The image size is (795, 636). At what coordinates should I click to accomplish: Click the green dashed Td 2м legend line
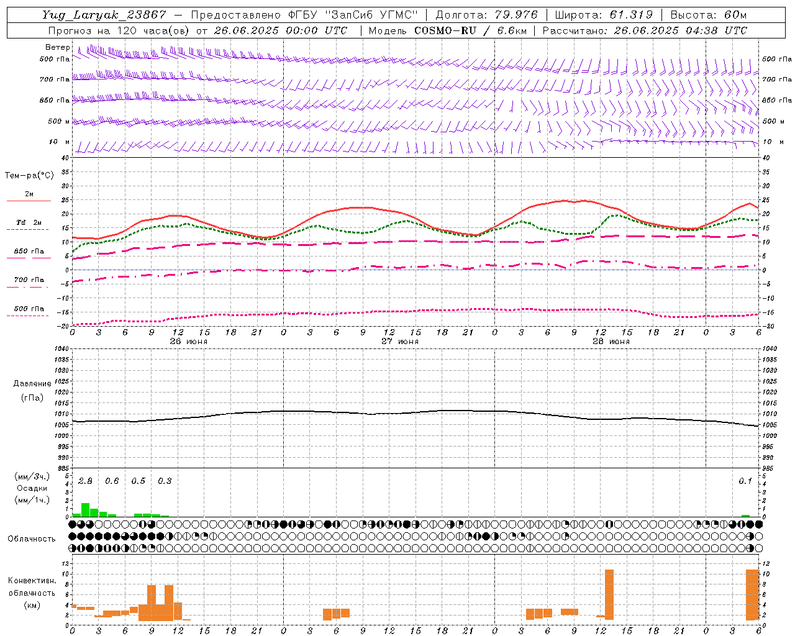27,230
